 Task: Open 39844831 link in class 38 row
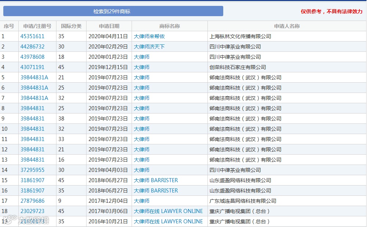click(32, 119)
